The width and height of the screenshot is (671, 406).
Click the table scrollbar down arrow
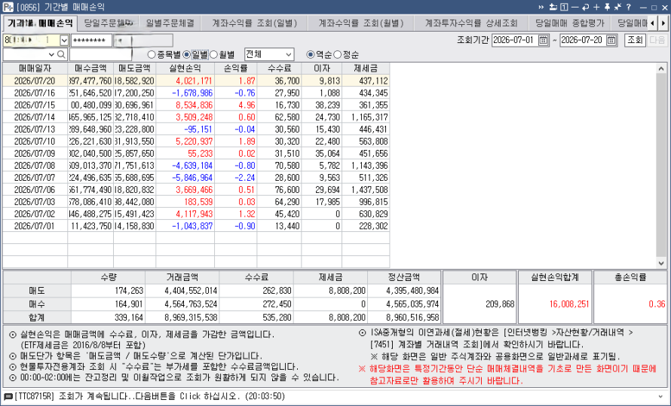point(661,263)
